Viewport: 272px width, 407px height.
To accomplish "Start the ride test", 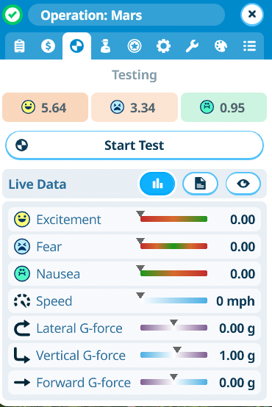I will (x=135, y=145).
